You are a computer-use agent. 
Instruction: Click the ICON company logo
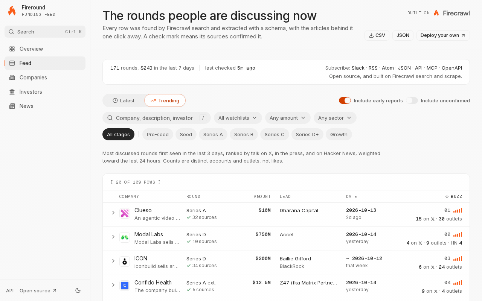[x=125, y=261]
